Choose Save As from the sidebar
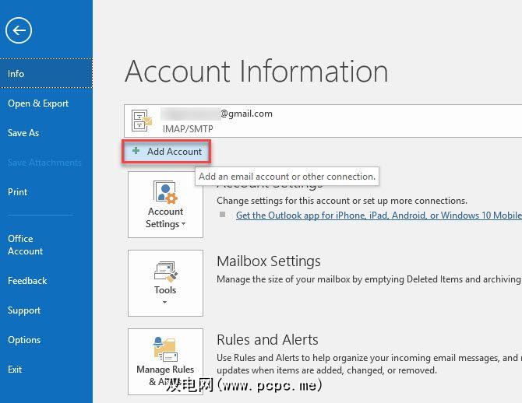 (23, 133)
